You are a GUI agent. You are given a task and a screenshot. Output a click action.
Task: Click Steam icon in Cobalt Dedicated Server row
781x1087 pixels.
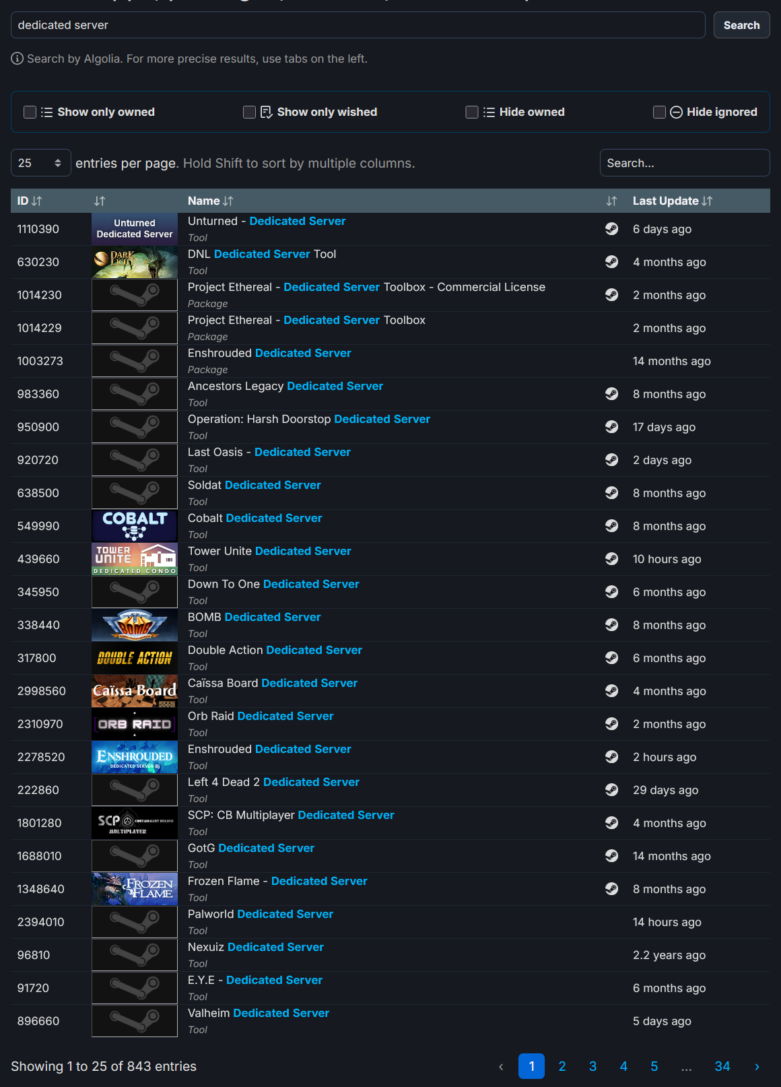(x=611, y=526)
